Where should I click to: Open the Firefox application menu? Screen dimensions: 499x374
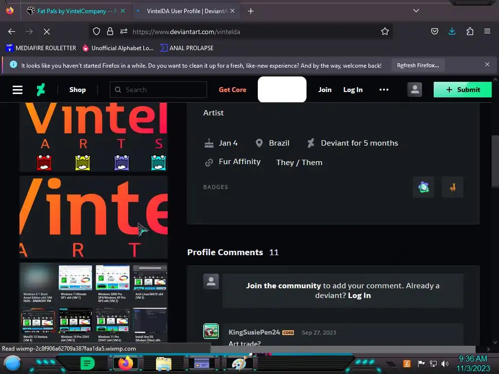(x=487, y=31)
